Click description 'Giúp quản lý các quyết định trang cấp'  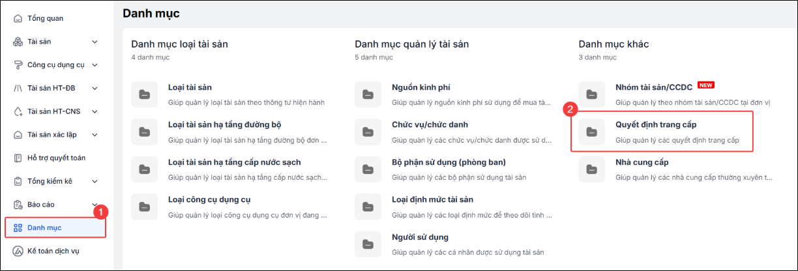[677, 140]
